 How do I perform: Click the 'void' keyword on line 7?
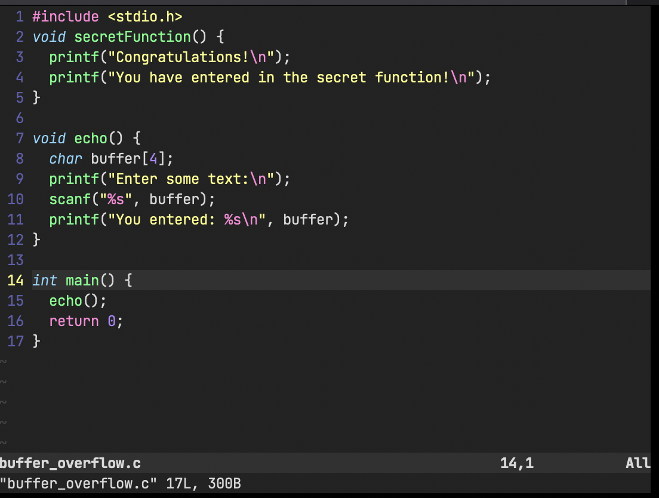49,139
